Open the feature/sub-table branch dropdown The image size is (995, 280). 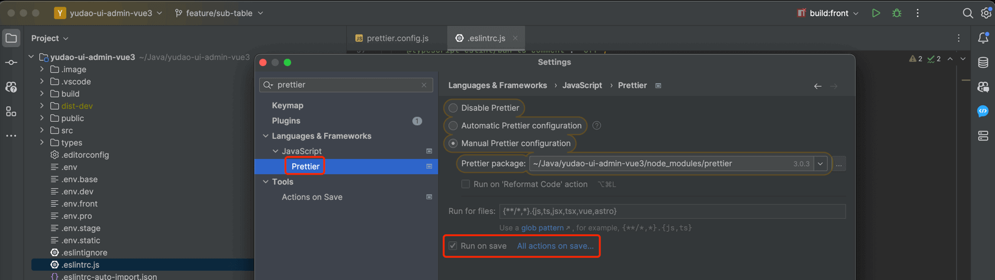[219, 13]
